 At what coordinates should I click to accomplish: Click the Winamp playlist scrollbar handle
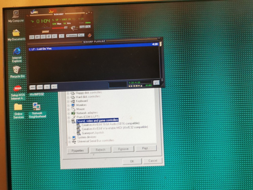161,44
